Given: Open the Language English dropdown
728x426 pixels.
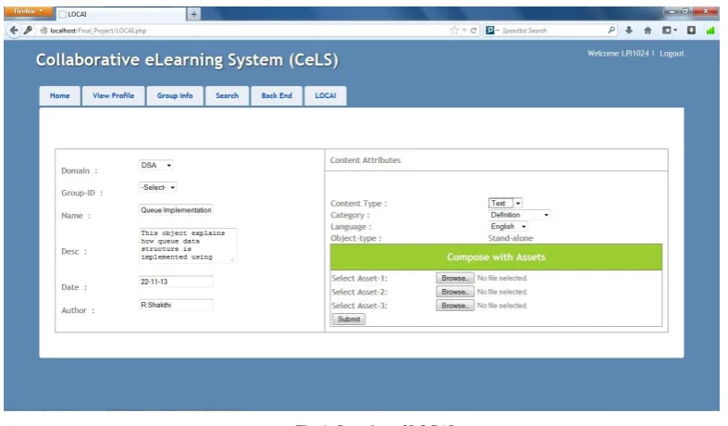Looking at the screenshot, I should click(x=508, y=227).
